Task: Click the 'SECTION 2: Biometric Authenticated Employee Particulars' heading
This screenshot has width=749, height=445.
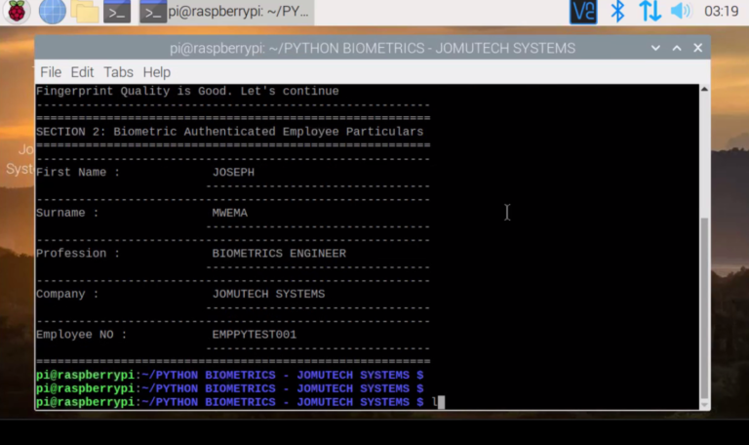Action: pos(230,132)
